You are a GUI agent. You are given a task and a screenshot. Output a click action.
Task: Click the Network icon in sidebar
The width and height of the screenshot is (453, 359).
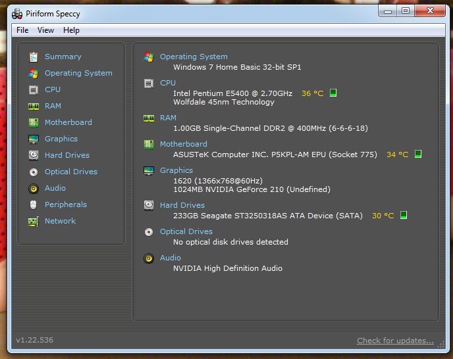coord(33,221)
